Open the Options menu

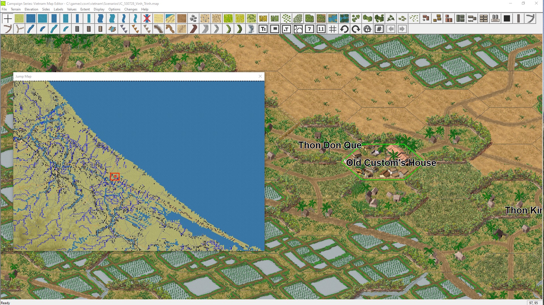(x=114, y=9)
